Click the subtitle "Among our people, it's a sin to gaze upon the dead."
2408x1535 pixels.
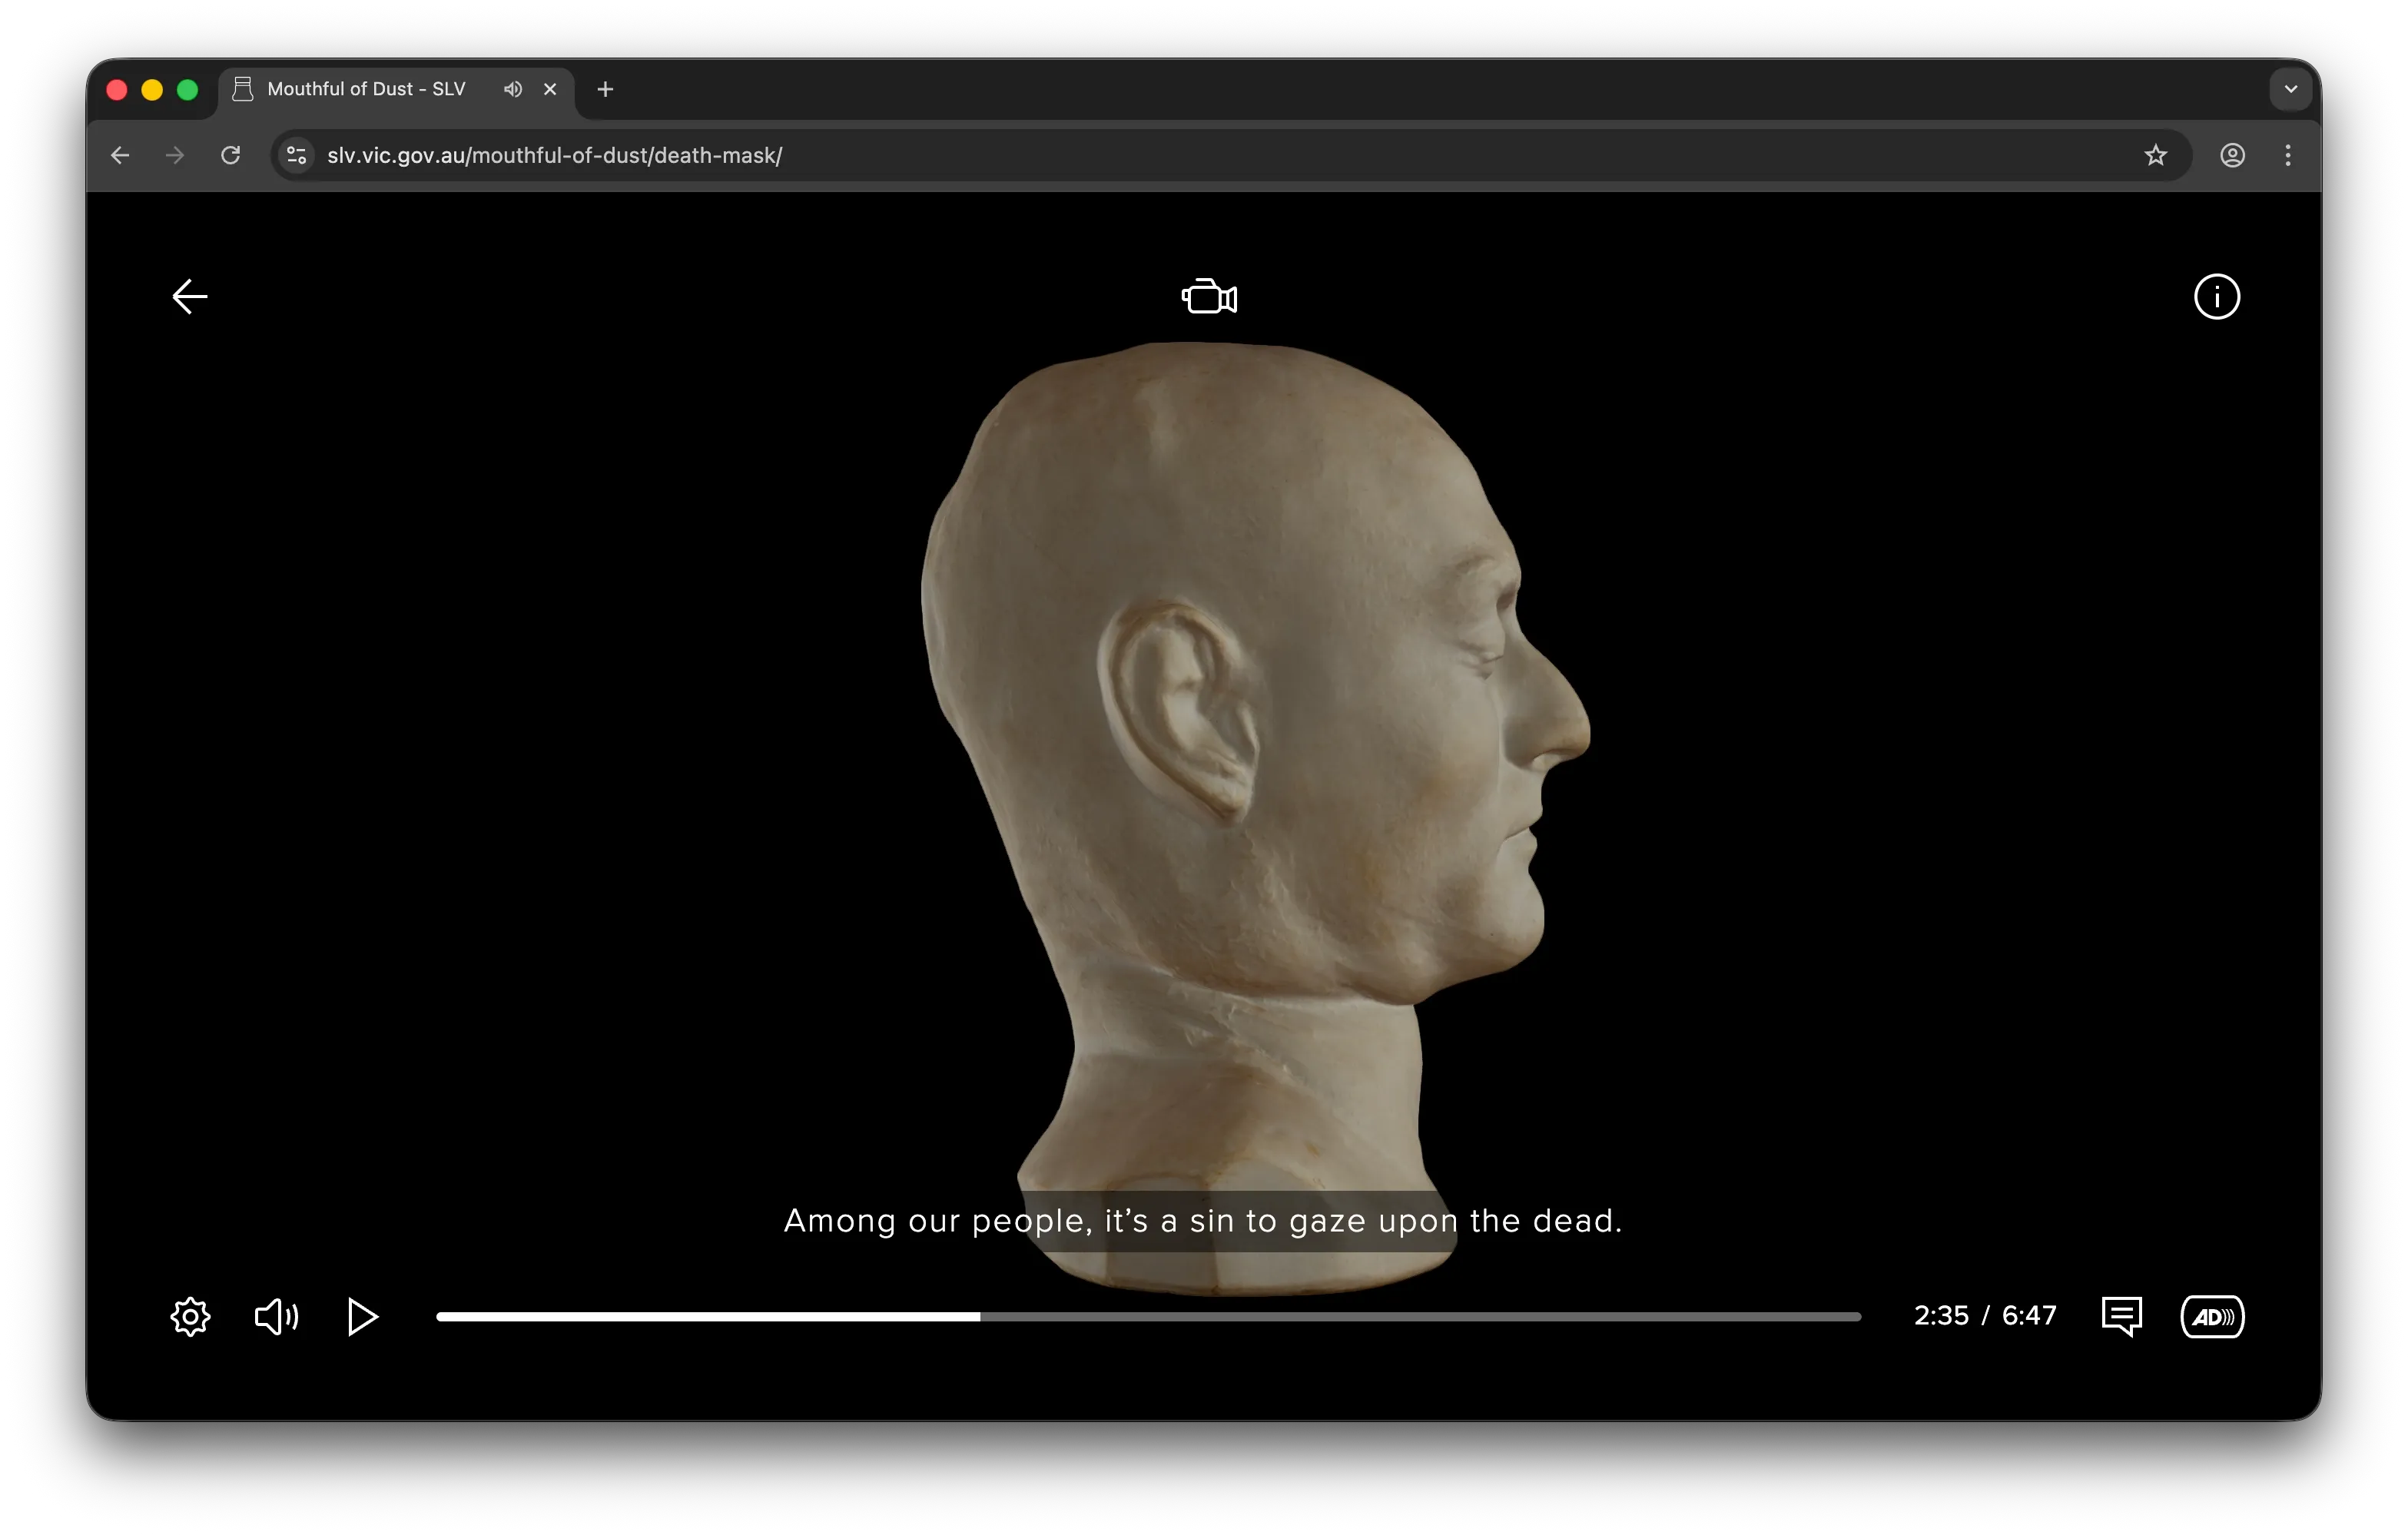(x=1203, y=1221)
